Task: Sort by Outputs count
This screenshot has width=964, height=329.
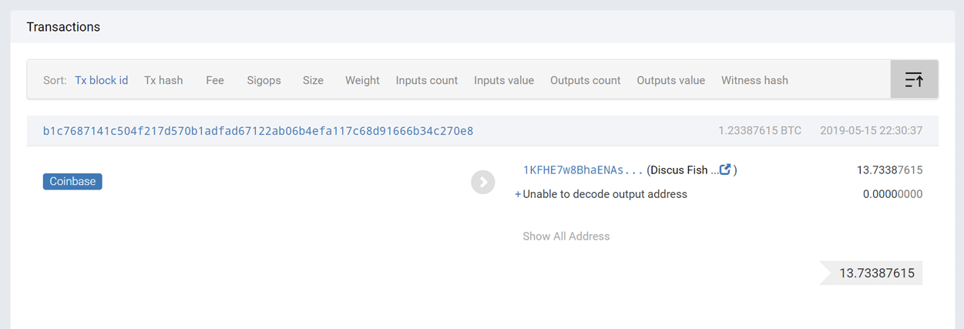Action: [586, 80]
